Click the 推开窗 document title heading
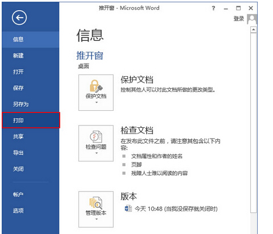This screenshot has height=234, width=273. point(90,56)
